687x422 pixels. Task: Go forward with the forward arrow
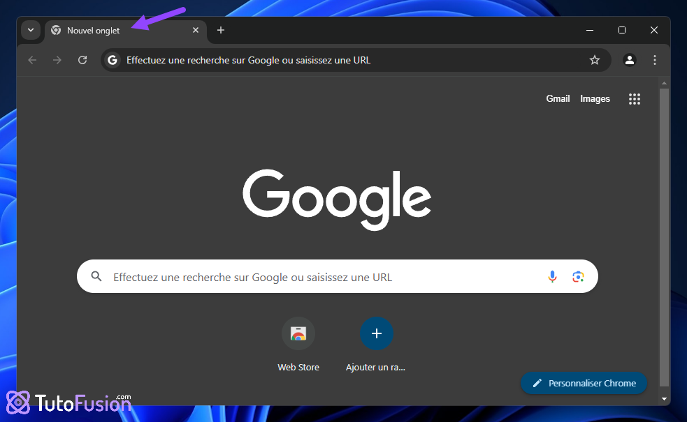57,60
